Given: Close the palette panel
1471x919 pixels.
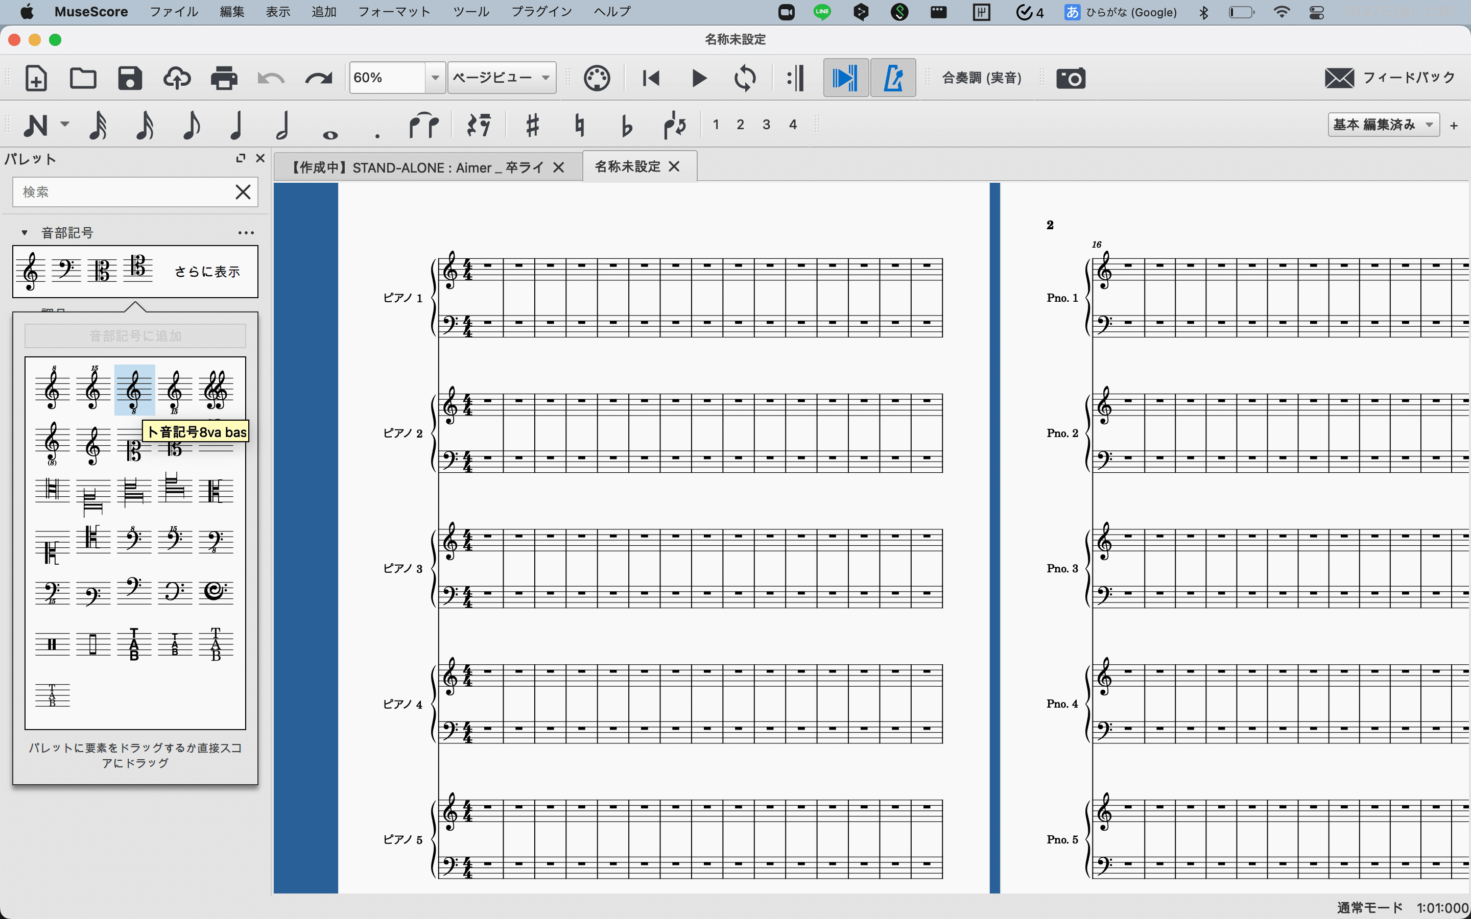Looking at the screenshot, I should (x=260, y=158).
